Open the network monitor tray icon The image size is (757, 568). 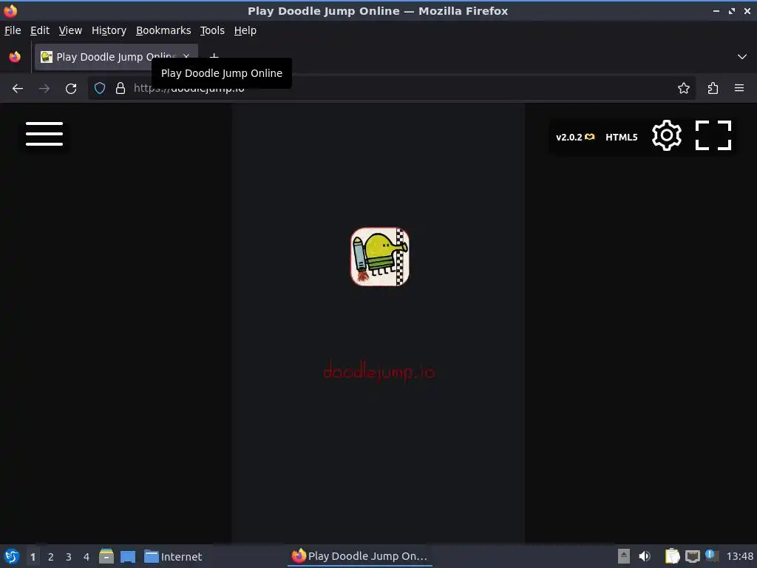pyautogui.click(x=692, y=556)
